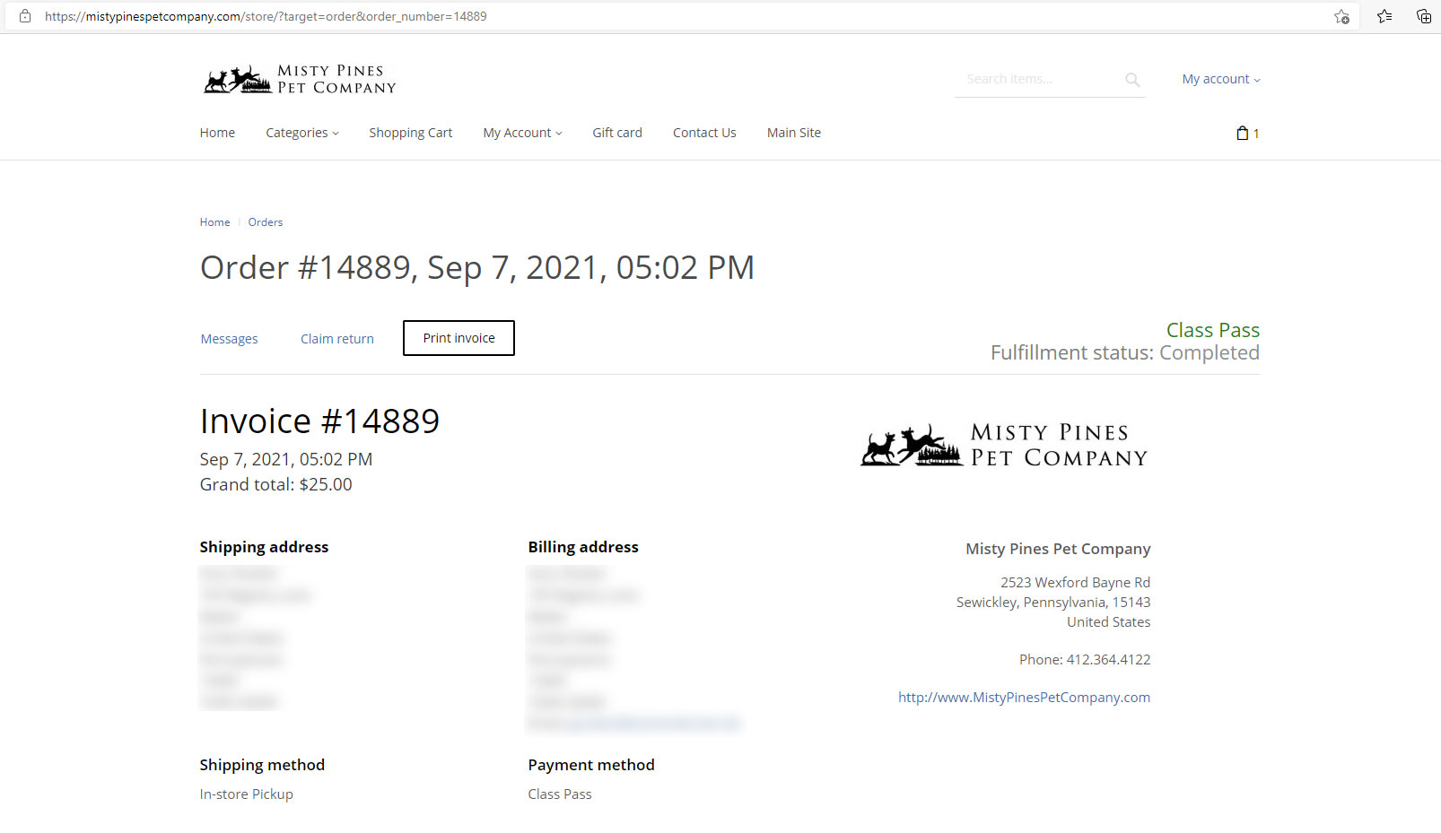Open the top-right My account dropdown

(x=1220, y=79)
